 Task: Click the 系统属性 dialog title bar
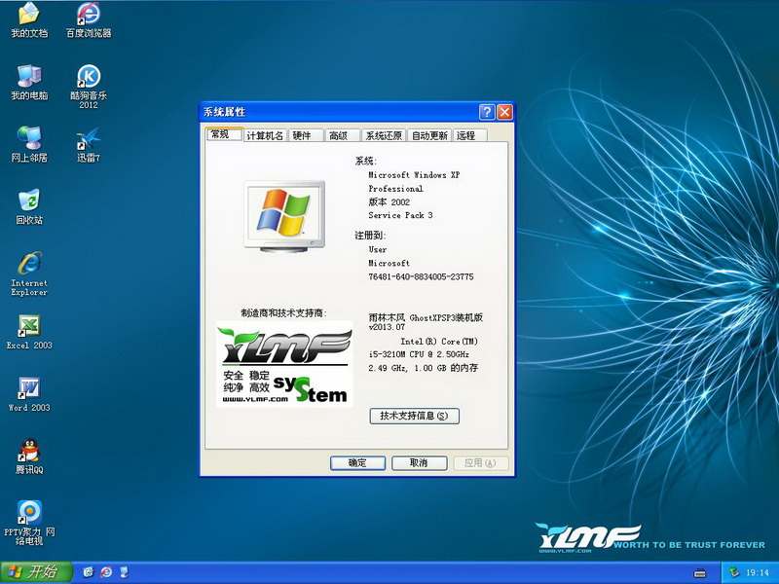(356, 112)
